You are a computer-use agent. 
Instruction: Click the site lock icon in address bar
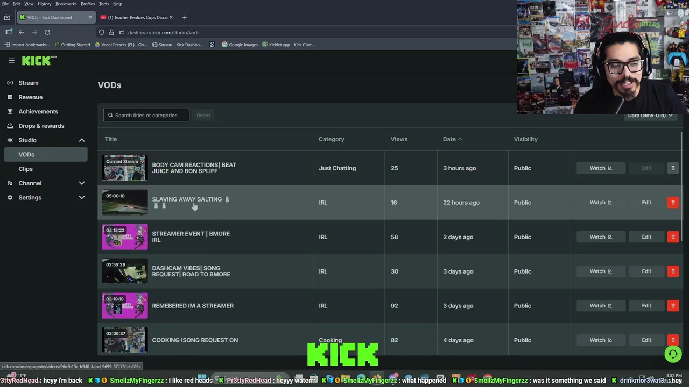tap(111, 32)
